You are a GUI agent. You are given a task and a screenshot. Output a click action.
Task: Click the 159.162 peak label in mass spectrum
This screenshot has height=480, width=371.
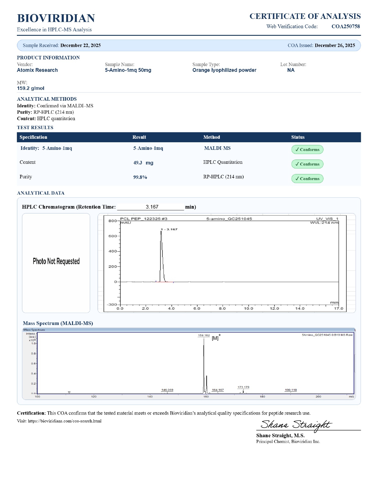(x=204, y=335)
